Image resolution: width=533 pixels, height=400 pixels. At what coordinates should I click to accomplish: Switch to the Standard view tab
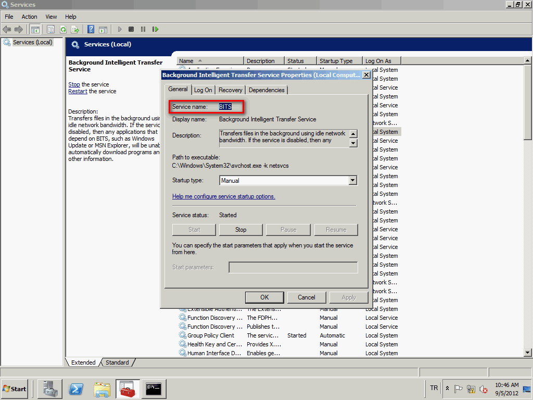coord(117,362)
